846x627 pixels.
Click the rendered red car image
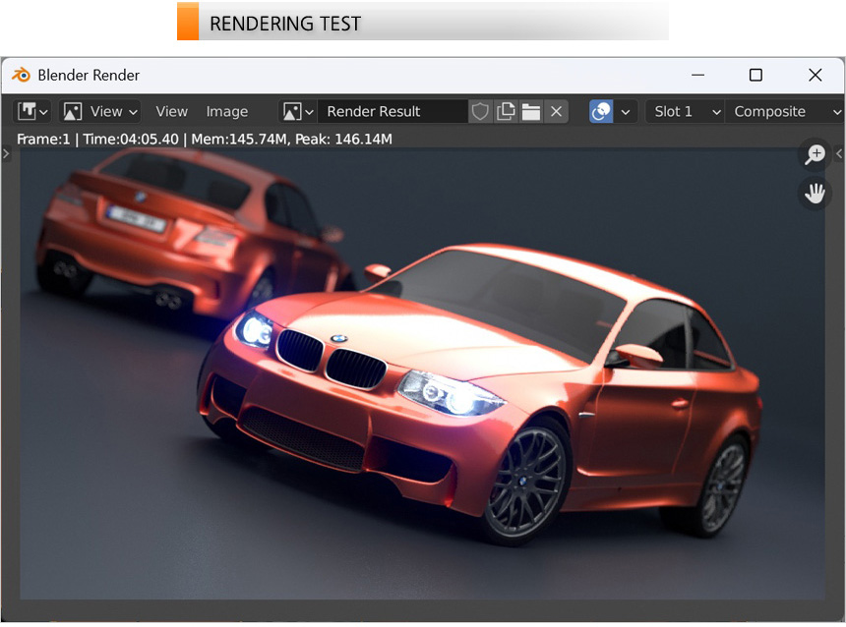tap(422, 373)
